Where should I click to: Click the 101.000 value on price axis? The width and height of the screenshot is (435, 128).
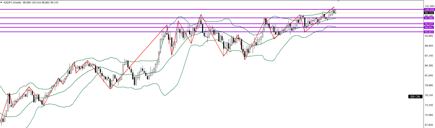[x=429, y=6]
